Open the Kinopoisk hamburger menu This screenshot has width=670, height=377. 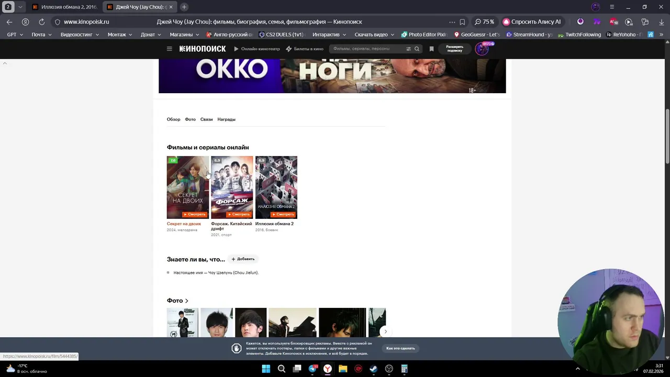(x=169, y=49)
